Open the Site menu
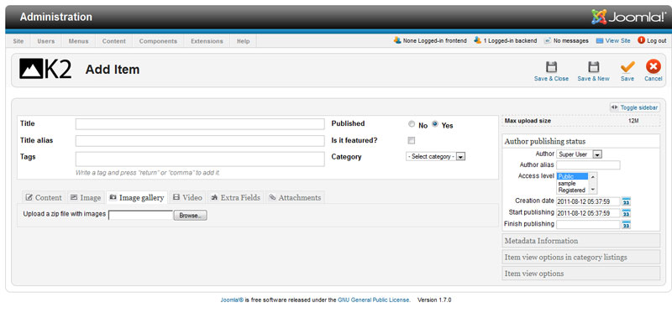 (x=18, y=41)
